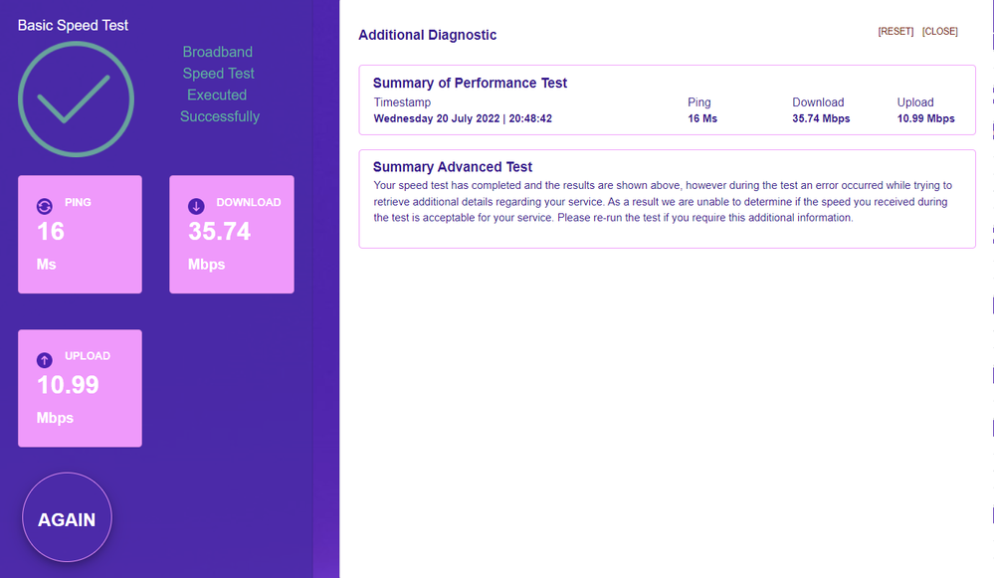Click the Basic Speed Test title
This screenshot has height=578, width=994.
73,25
